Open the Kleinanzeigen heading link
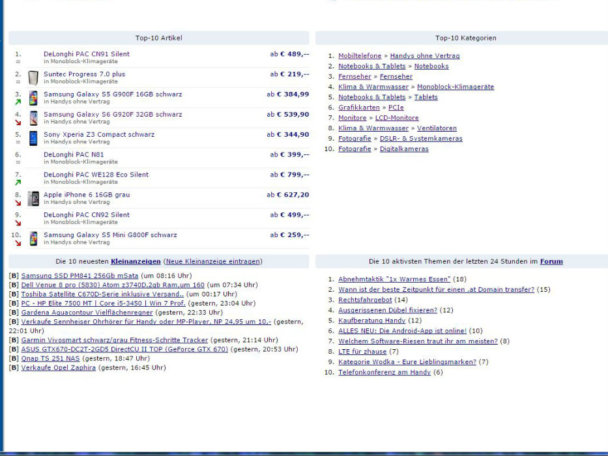608x456 pixels. pyautogui.click(x=136, y=261)
